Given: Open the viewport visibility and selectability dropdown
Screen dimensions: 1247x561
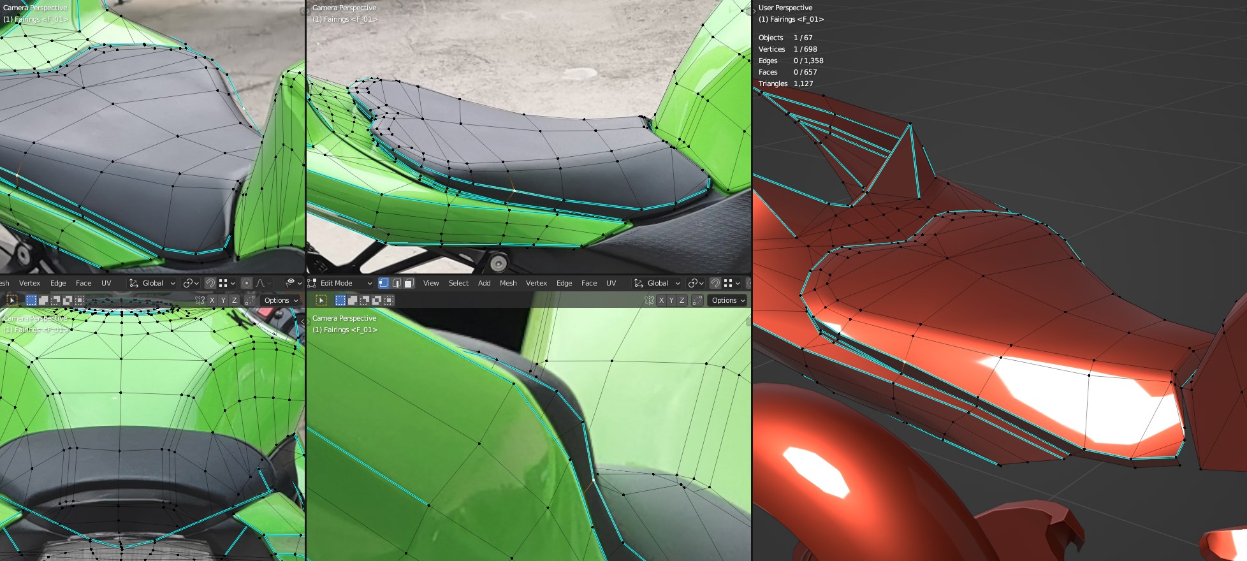Looking at the screenshot, I should (294, 283).
